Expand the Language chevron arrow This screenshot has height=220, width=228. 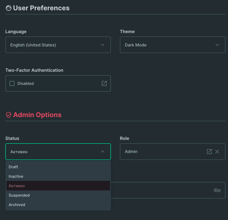tap(103, 45)
